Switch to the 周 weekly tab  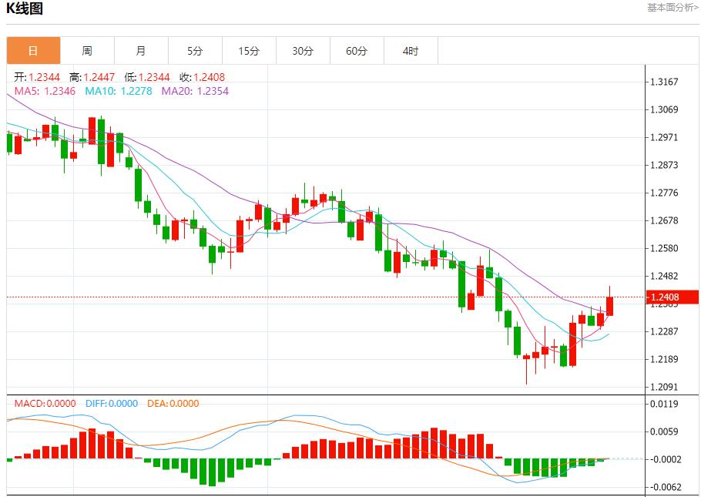coord(87,51)
